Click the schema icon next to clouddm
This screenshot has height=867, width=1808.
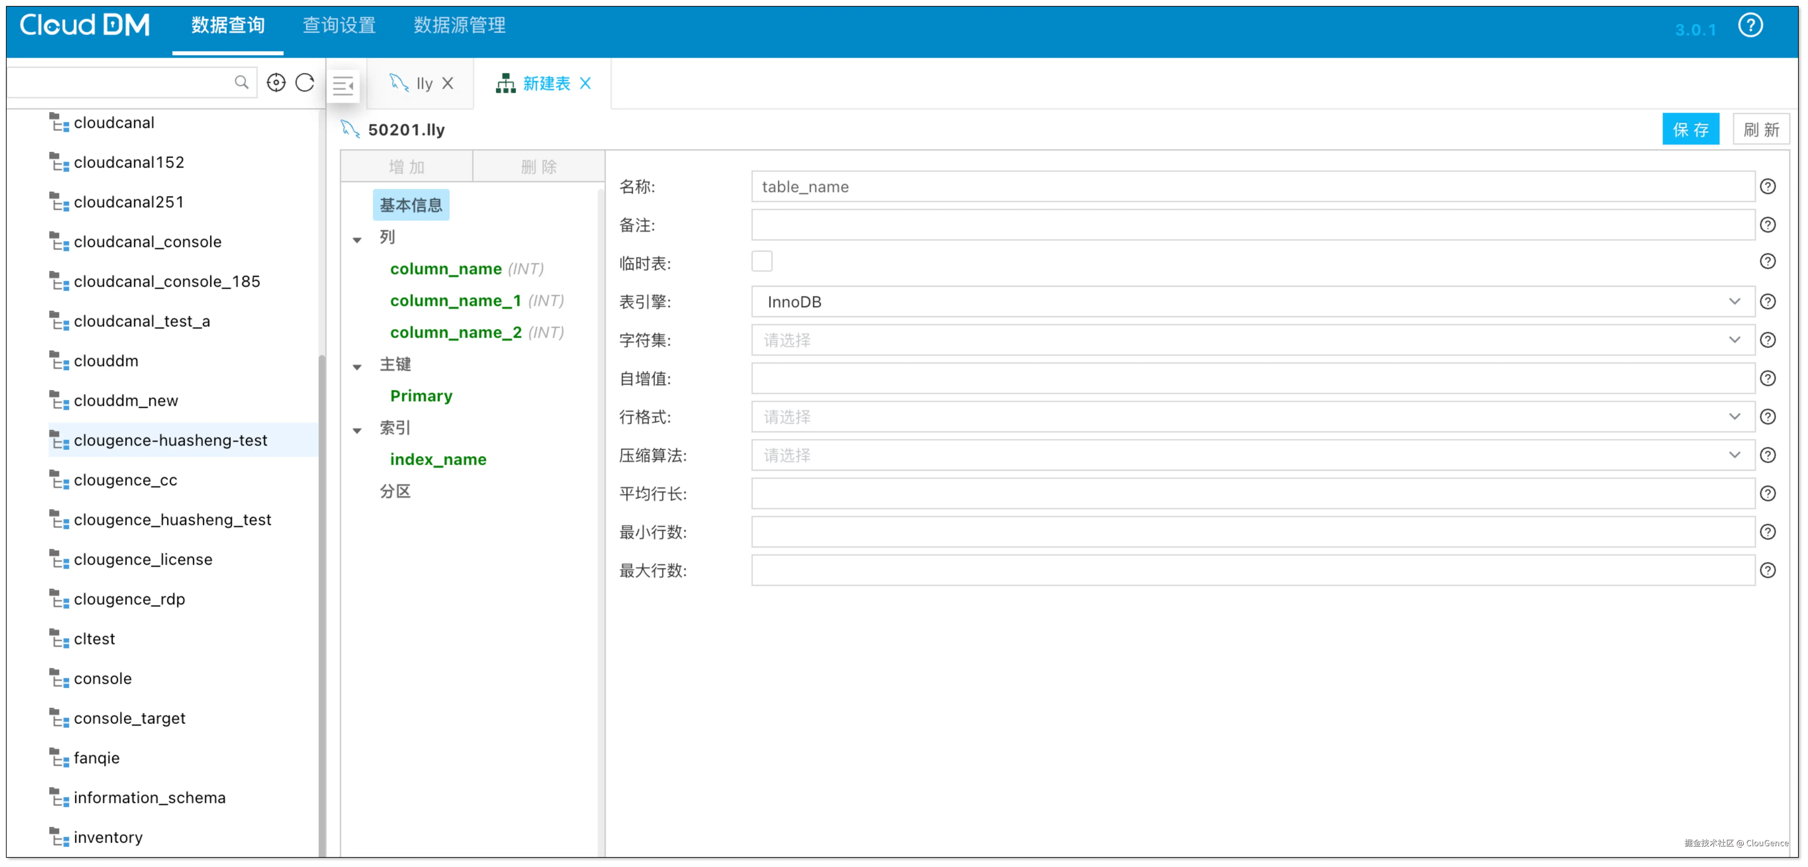point(59,361)
